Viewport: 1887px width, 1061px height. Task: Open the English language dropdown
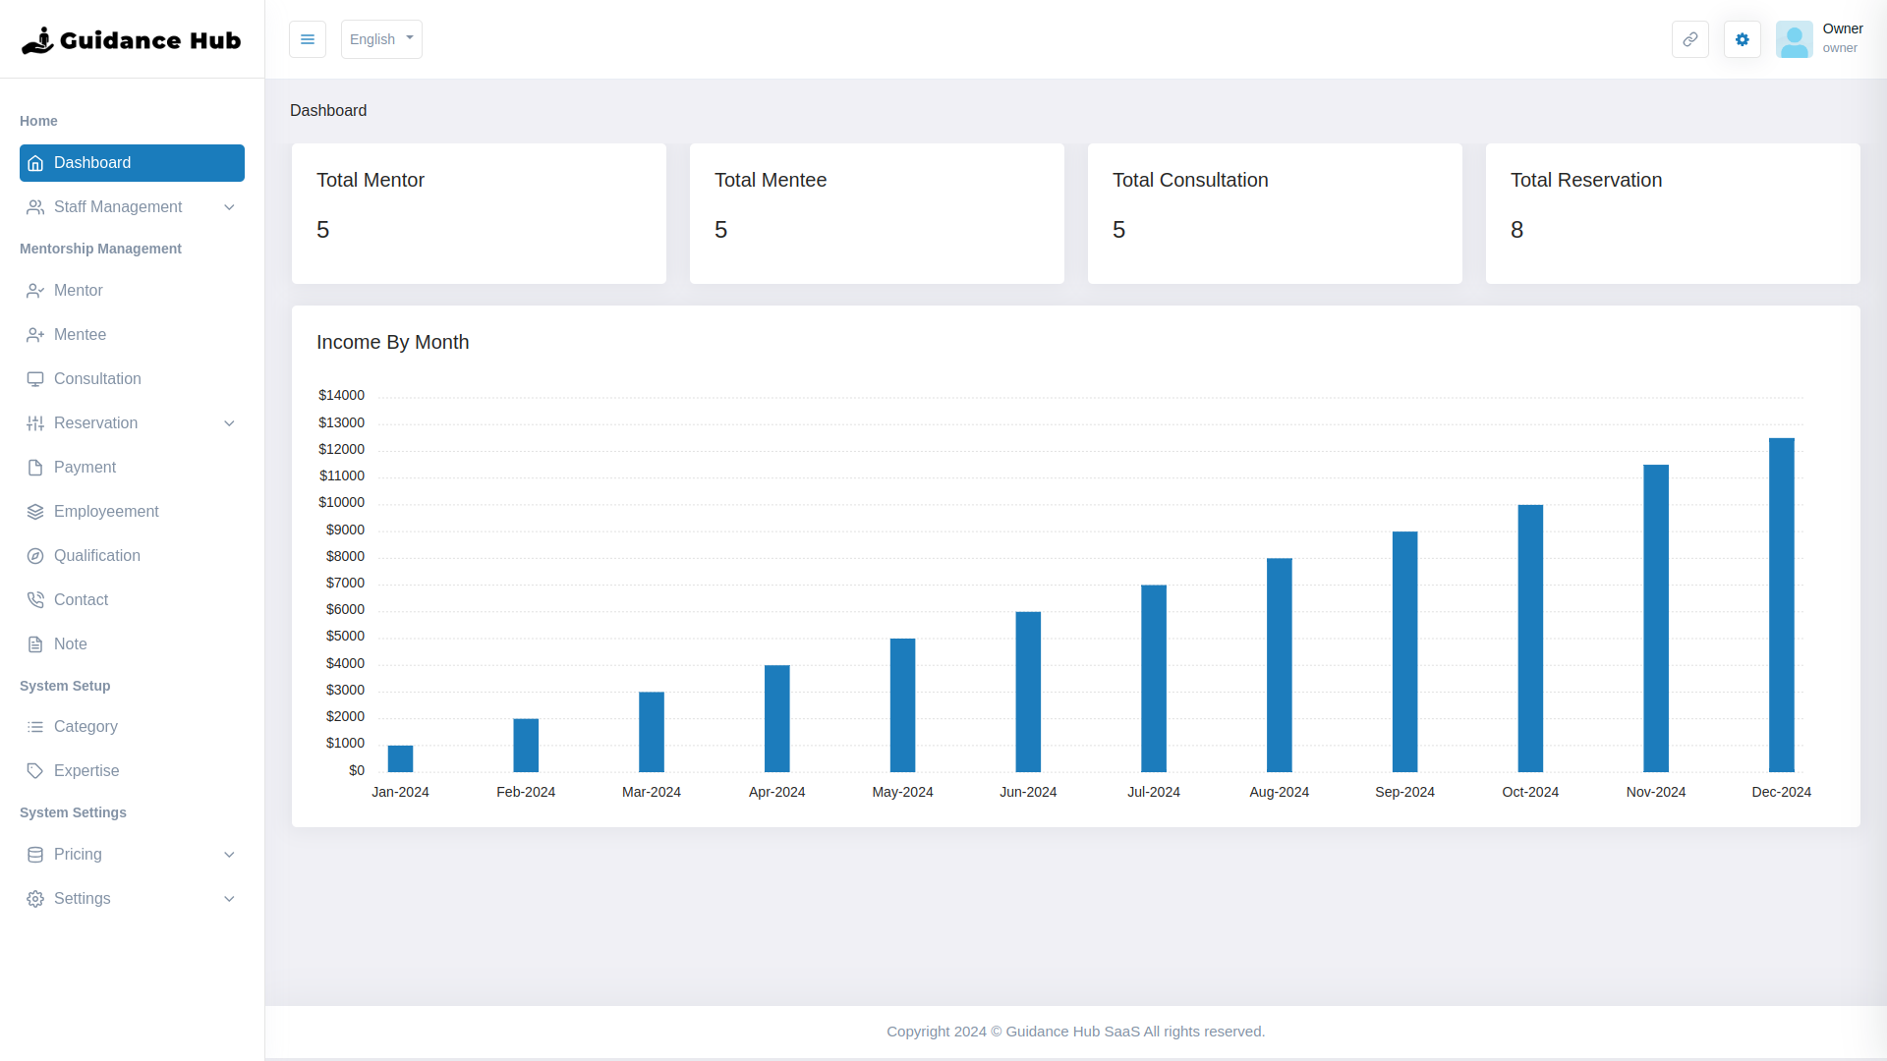pos(381,39)
